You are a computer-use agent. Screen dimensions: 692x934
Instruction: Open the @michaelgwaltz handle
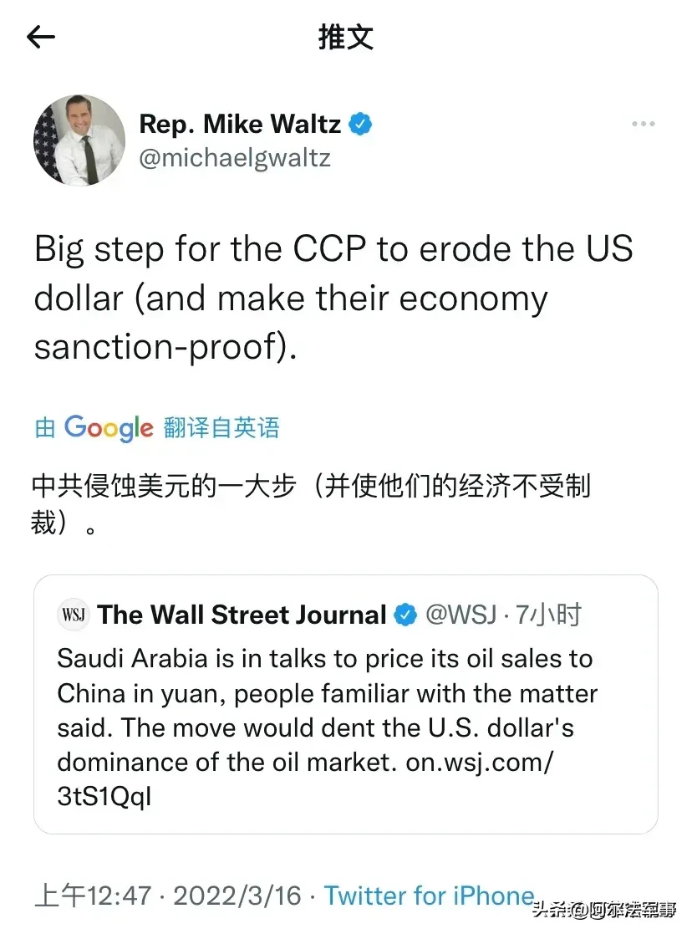pyautogui.click(x=235, y=158)
